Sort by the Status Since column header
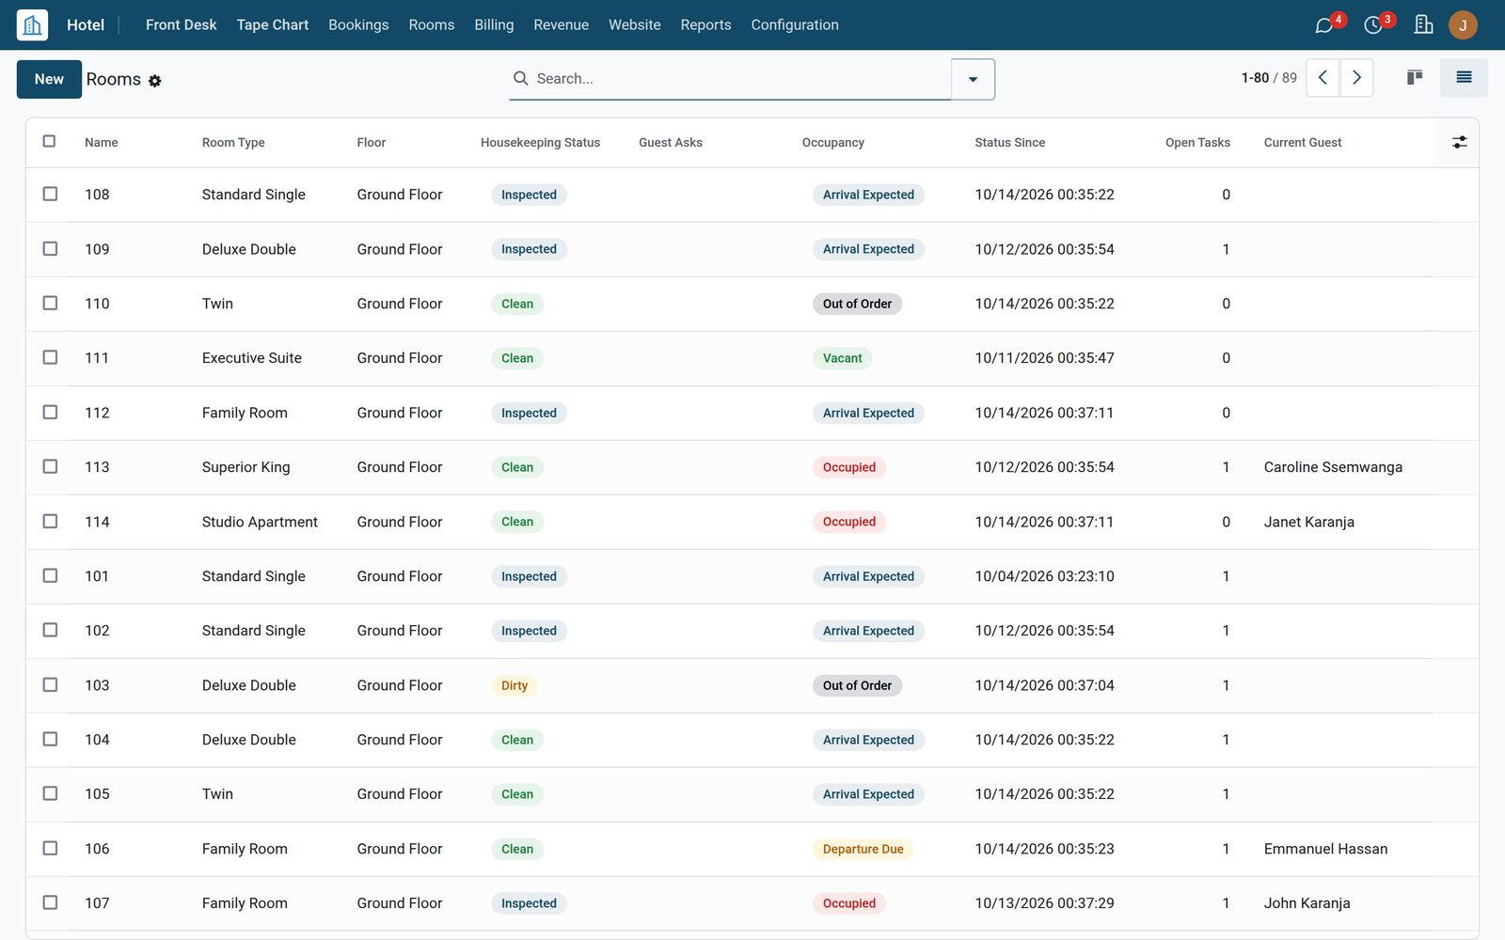 click(1010, 143)
